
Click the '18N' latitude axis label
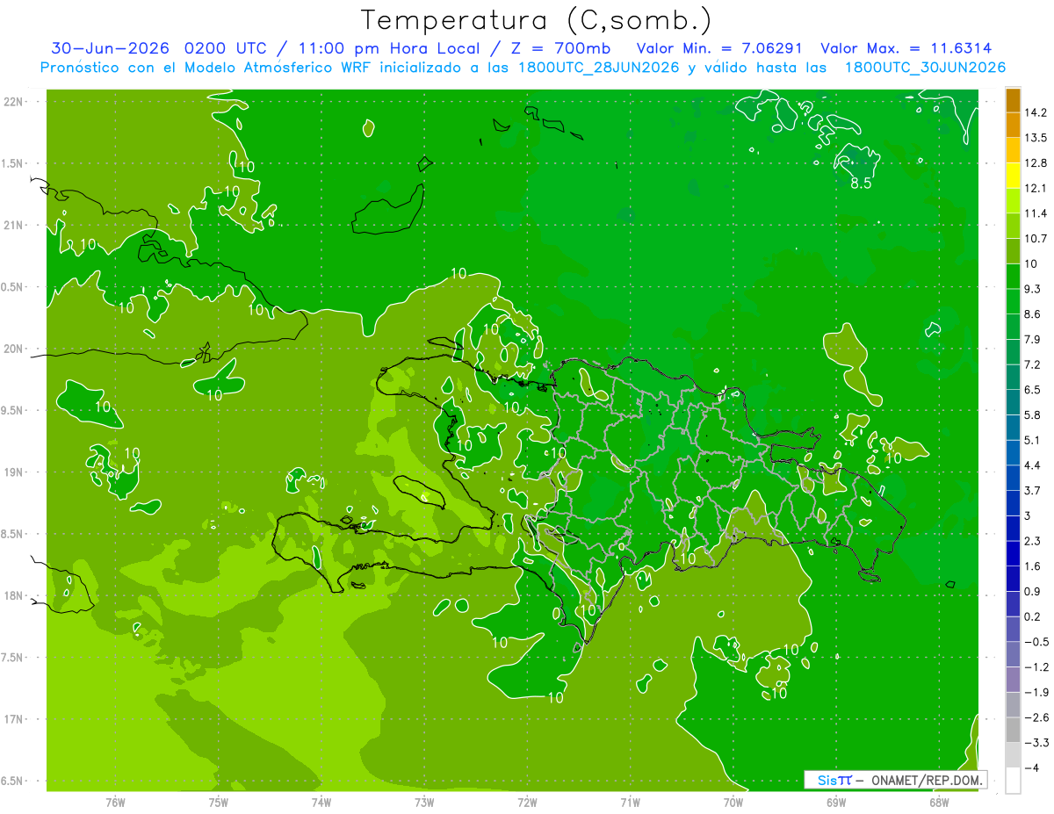[x=15, y=595]
